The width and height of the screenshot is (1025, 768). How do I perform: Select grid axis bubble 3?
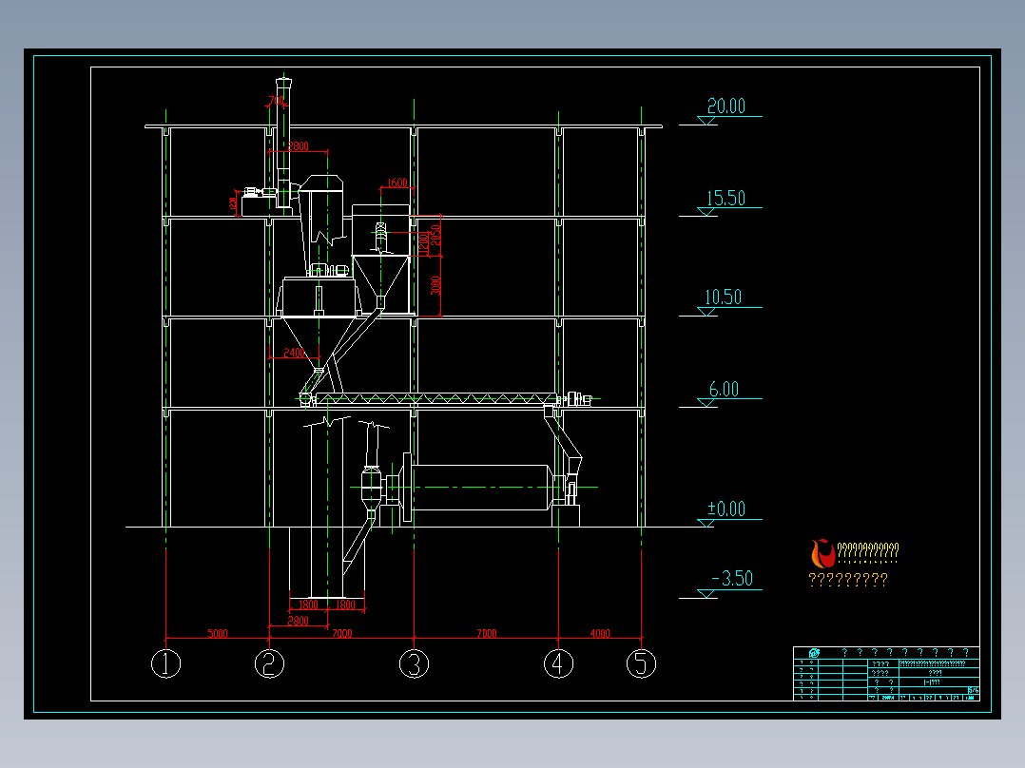414,664
